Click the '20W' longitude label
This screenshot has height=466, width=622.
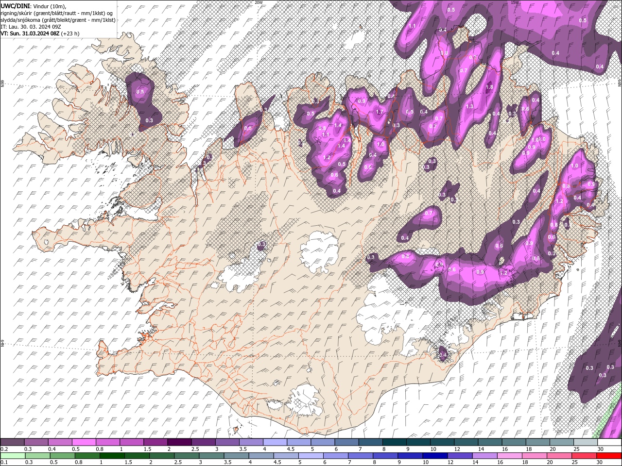click(x=259, y=2)
